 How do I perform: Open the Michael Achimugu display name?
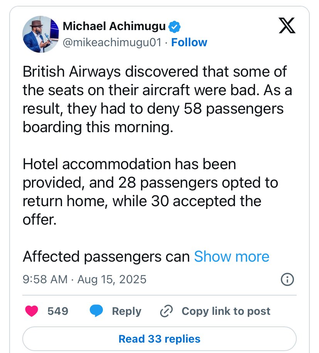pyautogui.click(x=114, y=27)
